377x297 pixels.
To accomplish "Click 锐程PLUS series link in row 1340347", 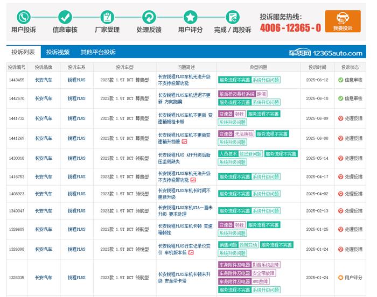I will click(76, 211).
